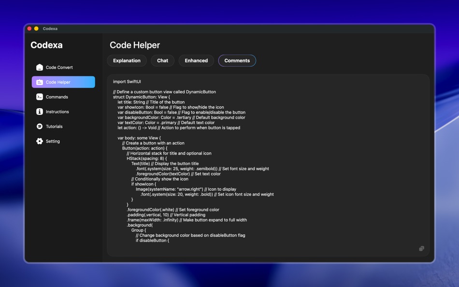This screenshot has height=287, width=459.
Task: Open Commands label in sidebar
Action: [x=57, y=97]
